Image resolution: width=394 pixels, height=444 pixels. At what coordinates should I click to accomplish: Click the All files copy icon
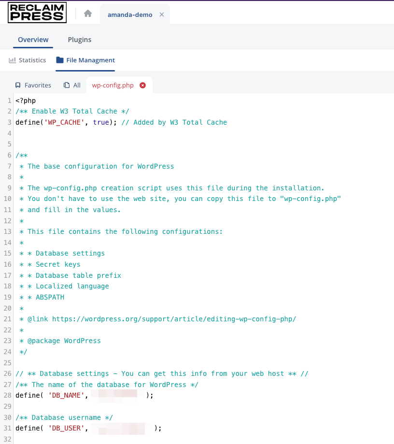point(67,85)
